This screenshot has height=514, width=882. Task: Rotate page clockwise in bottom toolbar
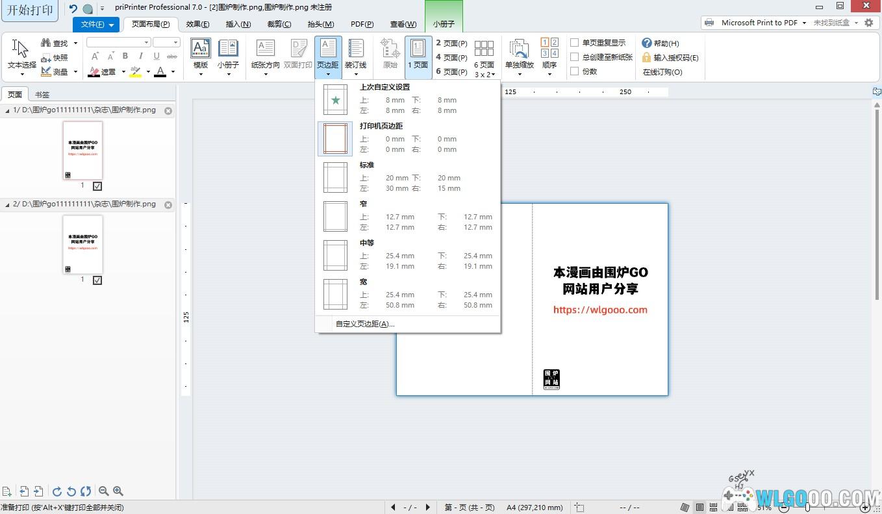tap(57, 491)
